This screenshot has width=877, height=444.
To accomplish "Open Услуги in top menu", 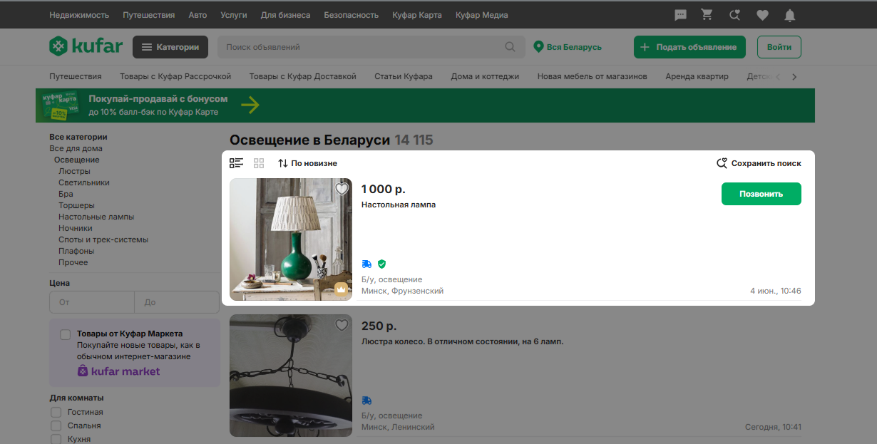I will 234,15.
